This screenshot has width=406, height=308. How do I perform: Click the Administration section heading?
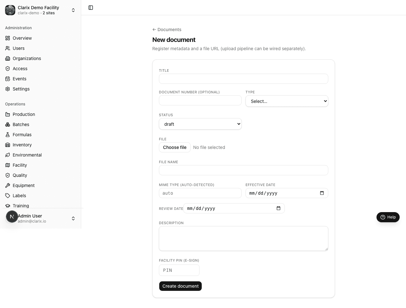pyautogui.click(x=18, y=28)
